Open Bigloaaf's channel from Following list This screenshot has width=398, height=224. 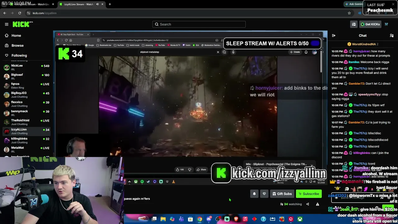[26, 77]
